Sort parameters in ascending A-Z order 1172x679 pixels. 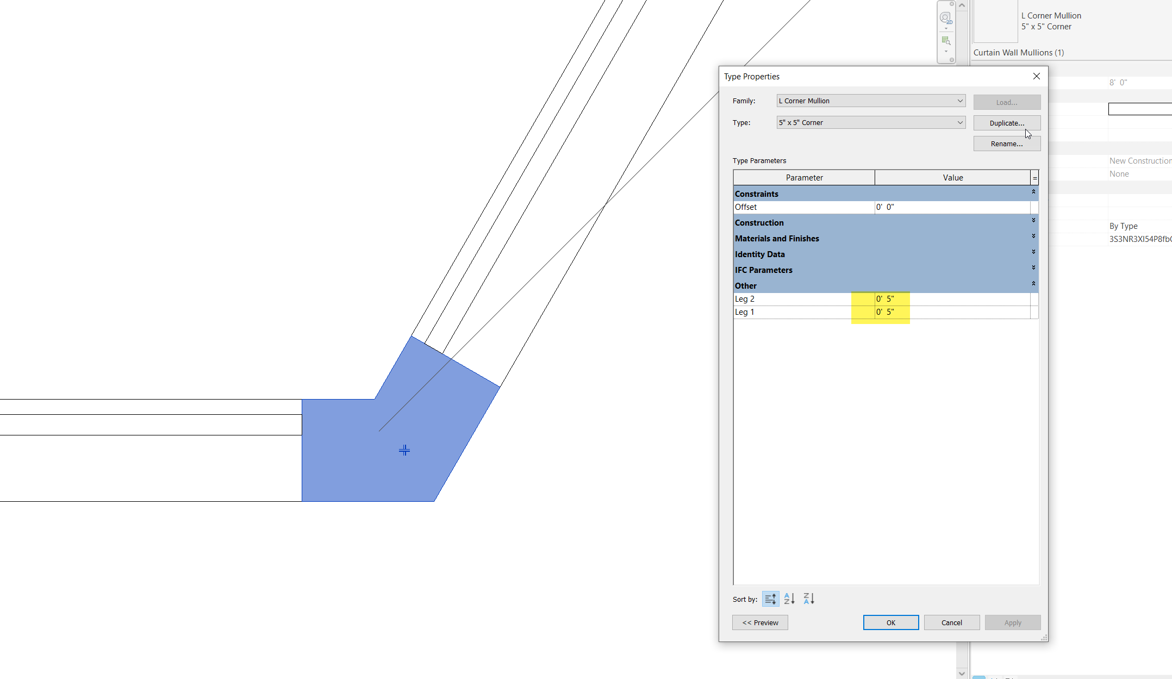pyautogui.click(x=789, y=599)
